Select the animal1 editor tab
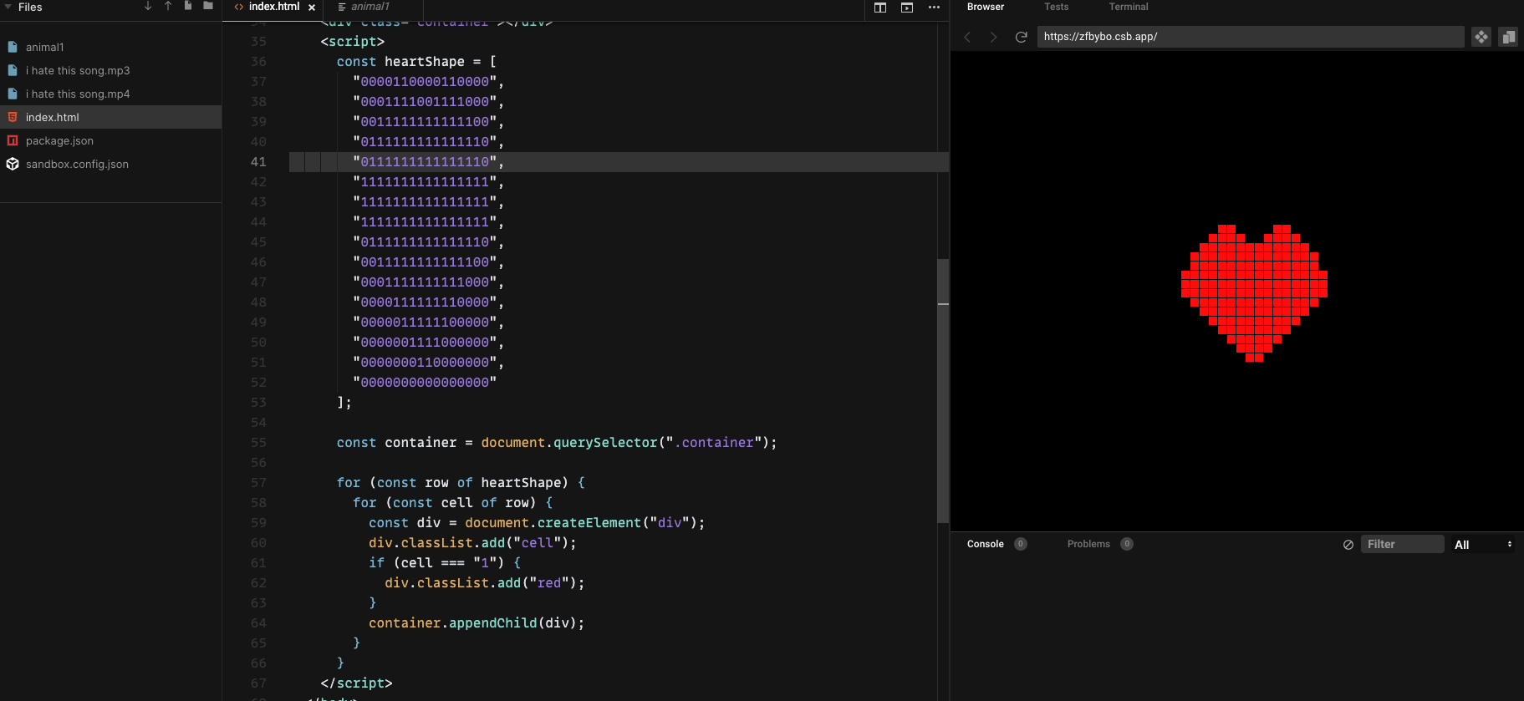Image resolution: width=1524 pixels, height=701 pixels. (370, 7)
